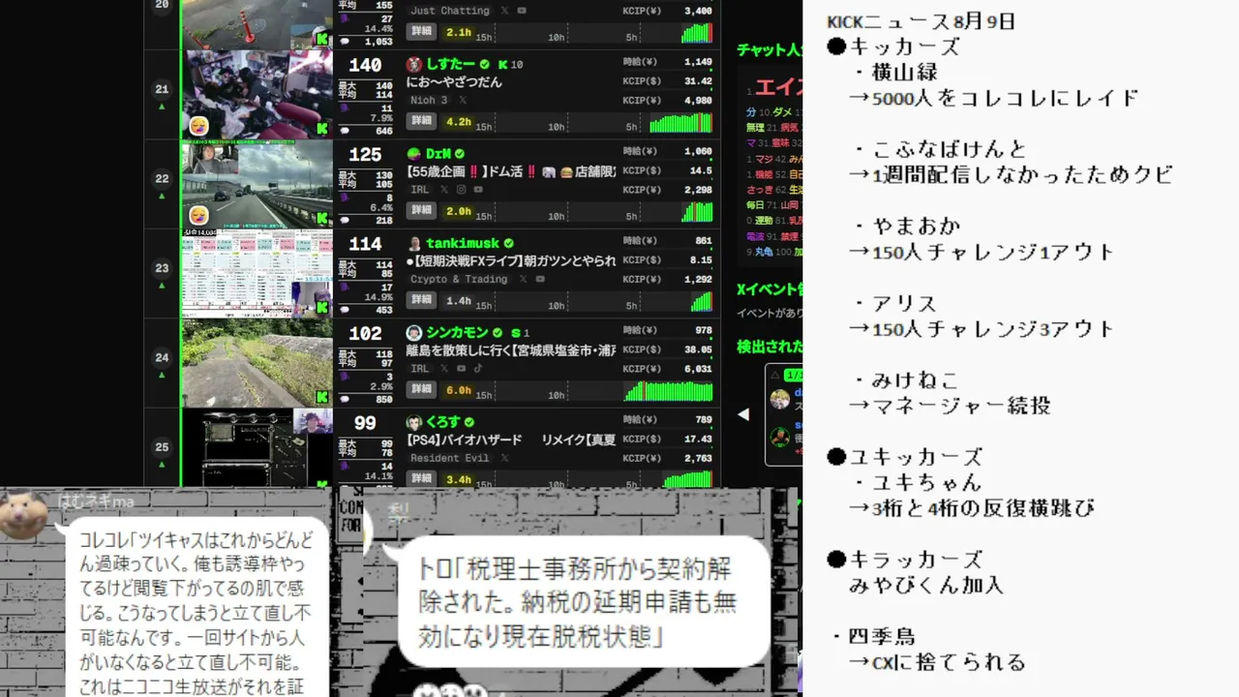The image size is (1239, 697).
Task: Click the stream title 【PS4】バイオハザード
Action: click(511, 440)
